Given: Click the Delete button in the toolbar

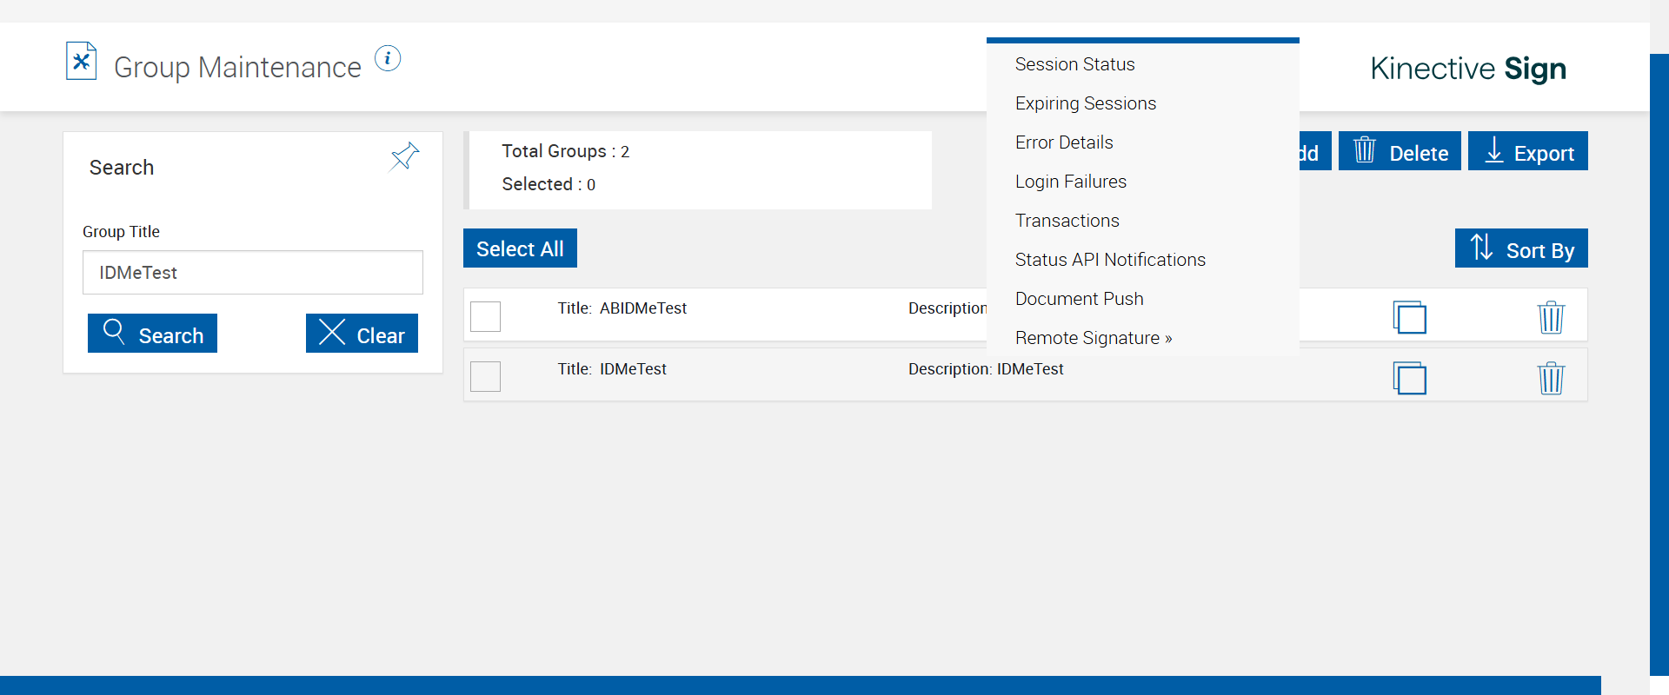Looking at the screenshot, I should point(1400,152).
